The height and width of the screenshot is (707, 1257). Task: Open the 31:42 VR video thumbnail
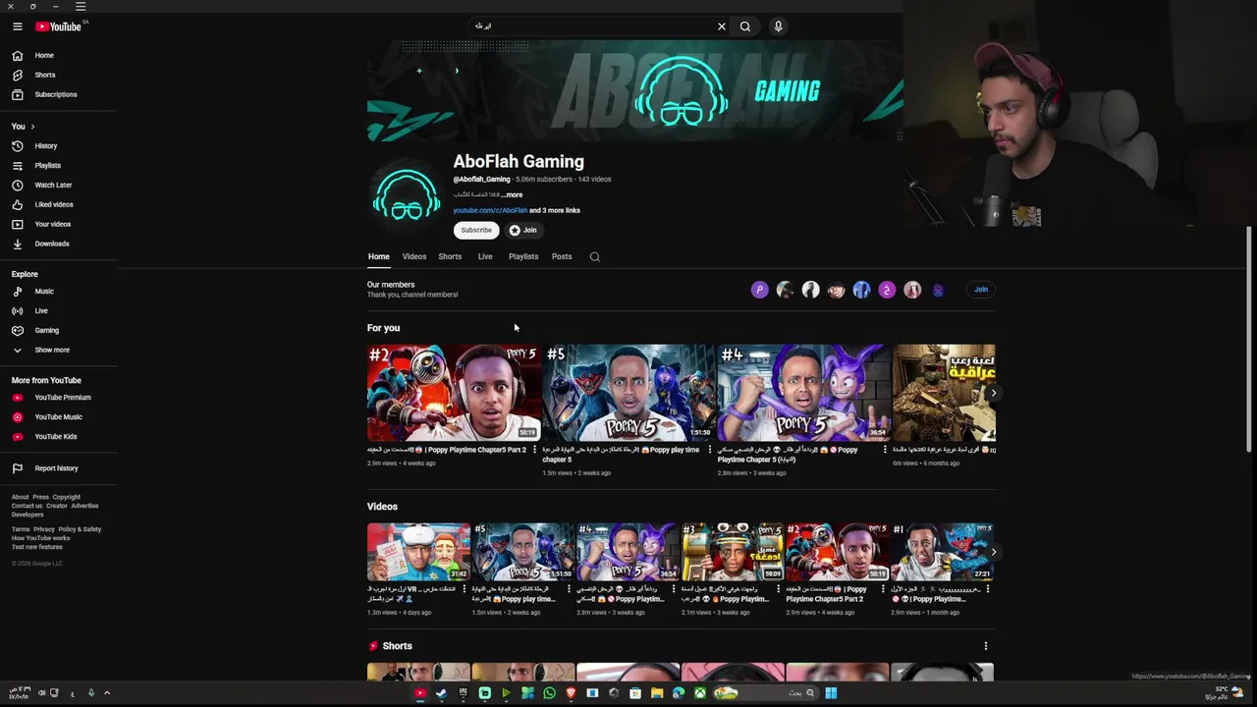(419, 552)
